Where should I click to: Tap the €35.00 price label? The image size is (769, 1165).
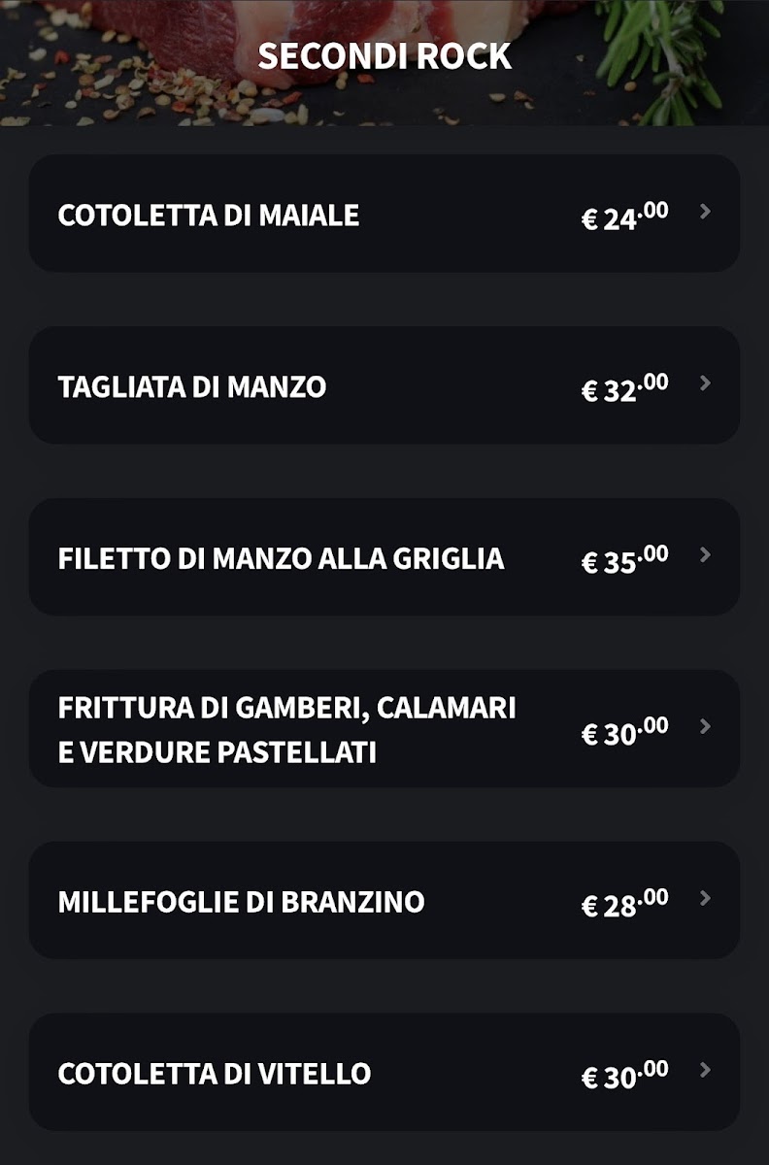tap(624, 559)
